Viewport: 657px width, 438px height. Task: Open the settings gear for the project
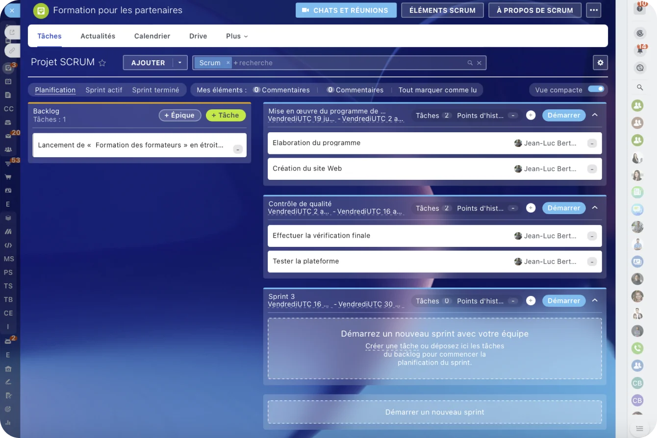coord(600,63)
